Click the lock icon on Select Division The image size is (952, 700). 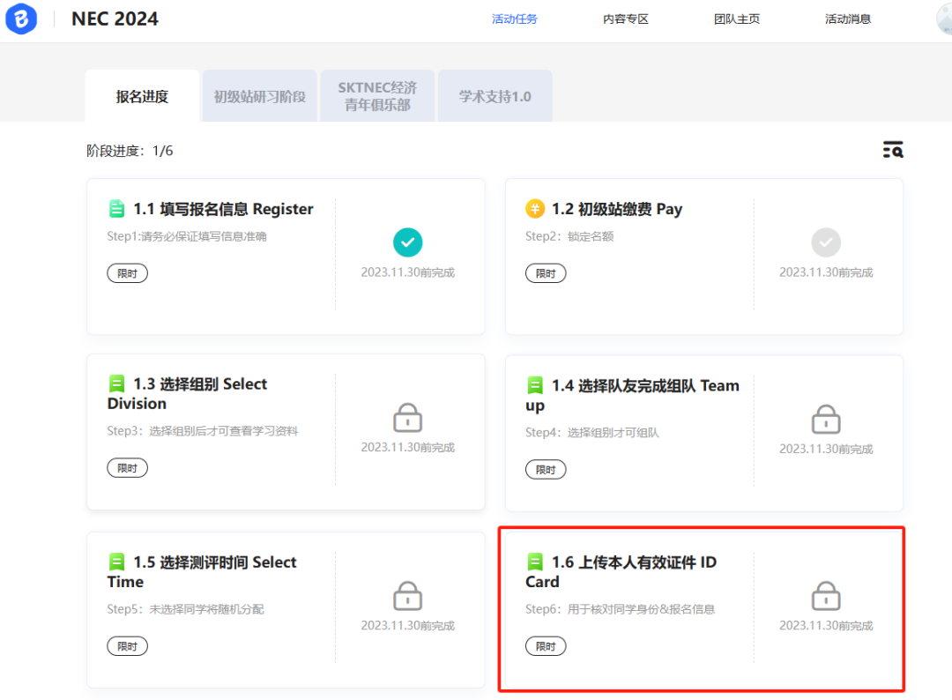(x=407, y=418)
